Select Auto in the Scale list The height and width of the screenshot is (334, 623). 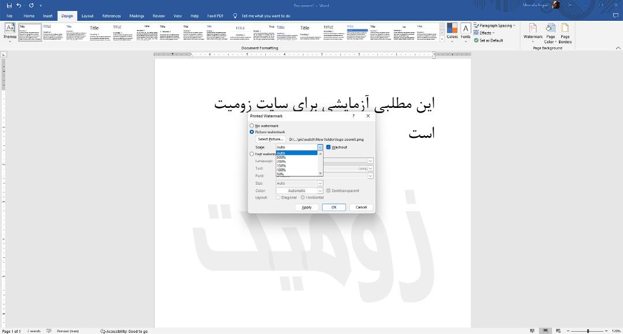click(x=297, y=153)
